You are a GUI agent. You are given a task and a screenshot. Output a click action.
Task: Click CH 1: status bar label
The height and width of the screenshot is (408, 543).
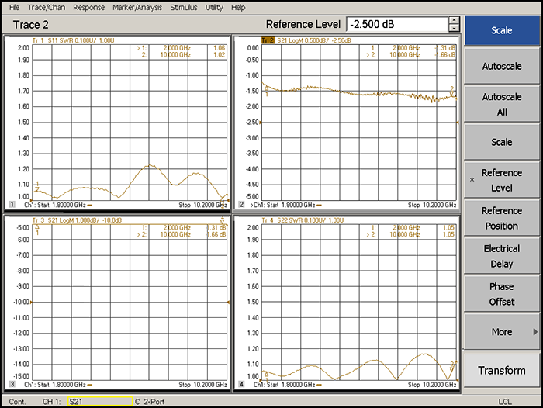(x=51, y=402)
